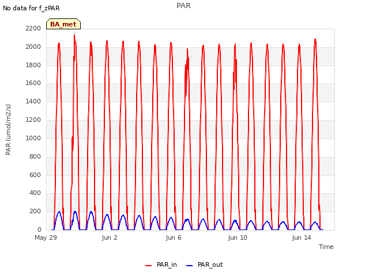Viewport: 369px width, 276px height.
Task: Click the 200 y-axis tick label
Action: point(35,211)
